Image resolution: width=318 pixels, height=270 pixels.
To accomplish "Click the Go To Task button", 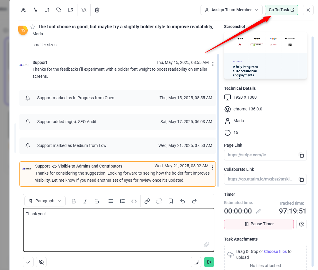I will coord(281,10).
